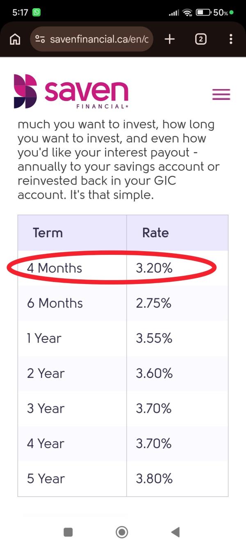The width and height of the screenshot is (246, 547).
Task: Open a new tab with plus icon
Action: [169, 39]
